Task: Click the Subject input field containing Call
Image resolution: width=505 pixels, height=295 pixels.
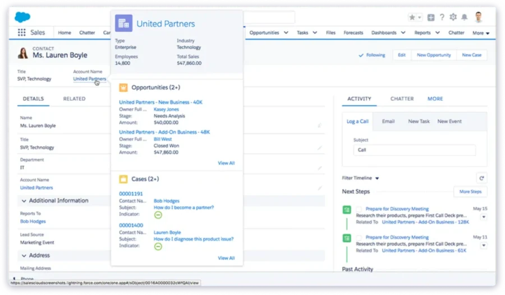Action: [x=414, y=150]
